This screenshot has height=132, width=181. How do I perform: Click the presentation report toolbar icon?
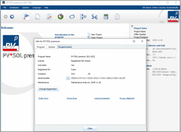pyautogui.click(x=117, y=17)
